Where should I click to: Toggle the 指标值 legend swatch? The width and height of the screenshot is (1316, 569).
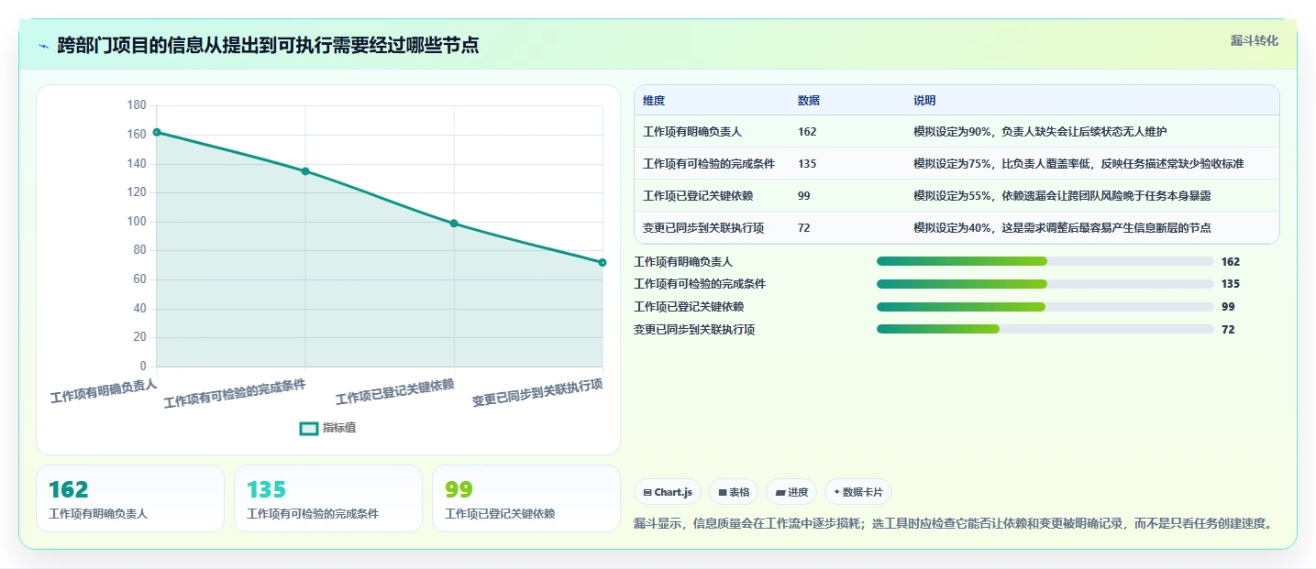point(309,428)
